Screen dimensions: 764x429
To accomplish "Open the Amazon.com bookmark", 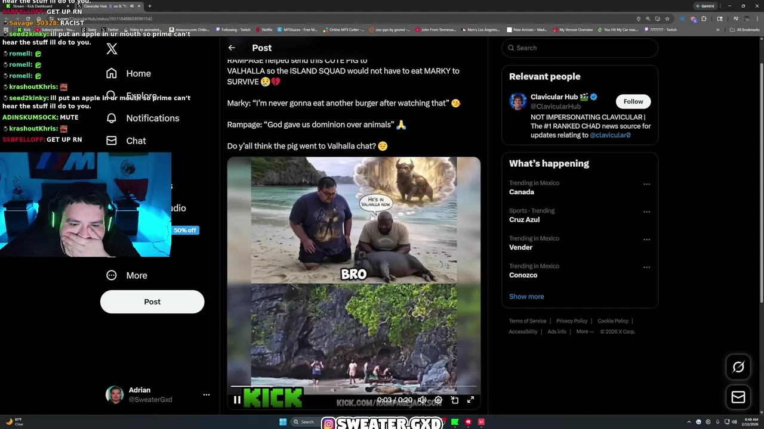I will [190, 30].
